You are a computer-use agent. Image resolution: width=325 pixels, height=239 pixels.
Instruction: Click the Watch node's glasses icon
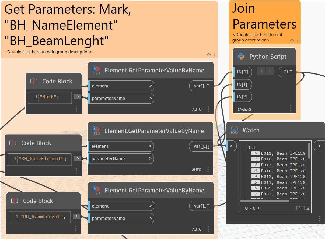(x=234, y=131)
